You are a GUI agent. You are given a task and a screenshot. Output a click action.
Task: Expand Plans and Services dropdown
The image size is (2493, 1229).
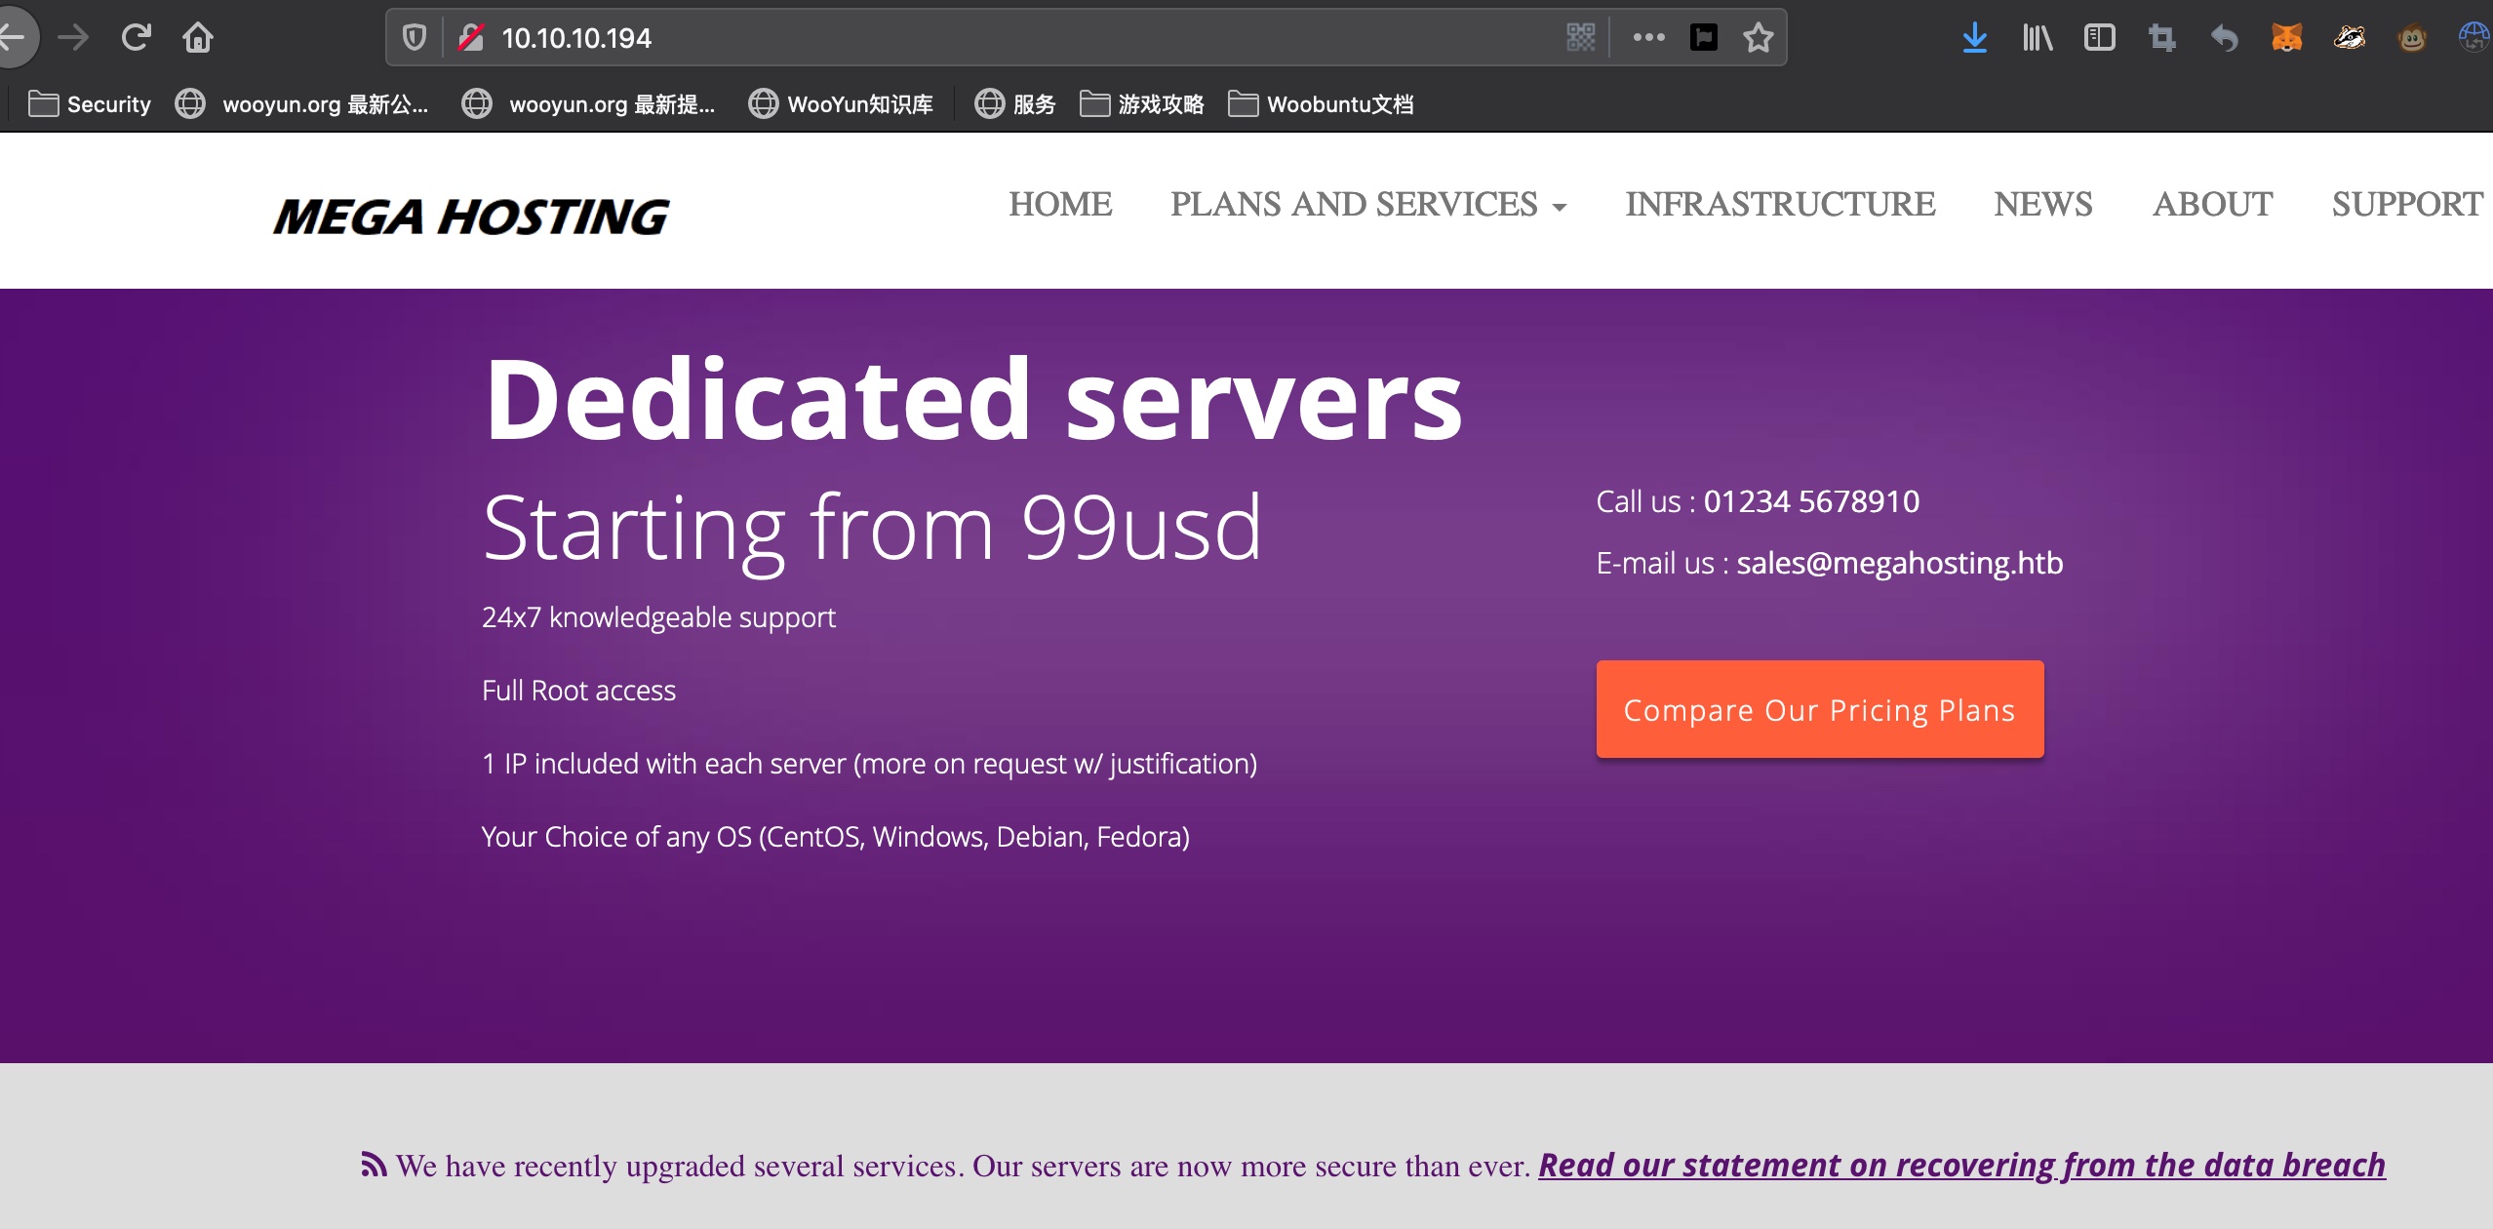(1367, 205)
